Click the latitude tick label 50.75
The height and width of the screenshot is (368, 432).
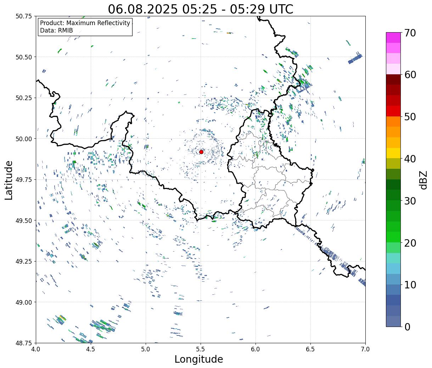[x=24, y=16]
